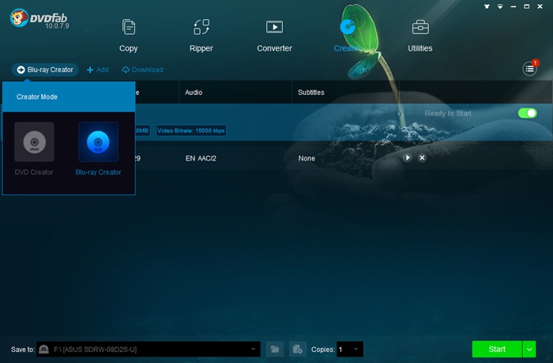Expand the Start button arrow dropdown
The image size is (553, 363).
point(529,350)
